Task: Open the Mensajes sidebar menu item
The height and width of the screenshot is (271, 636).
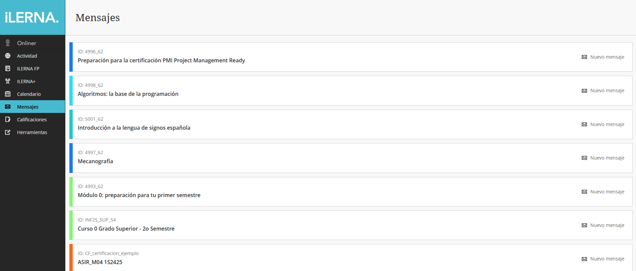Action: (x=28, y=107)
